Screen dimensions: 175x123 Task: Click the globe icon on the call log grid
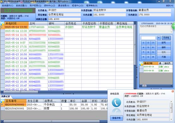coord(2,24)
